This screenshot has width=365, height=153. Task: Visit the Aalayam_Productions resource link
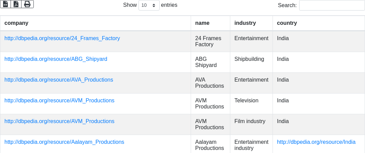[64, 142]
